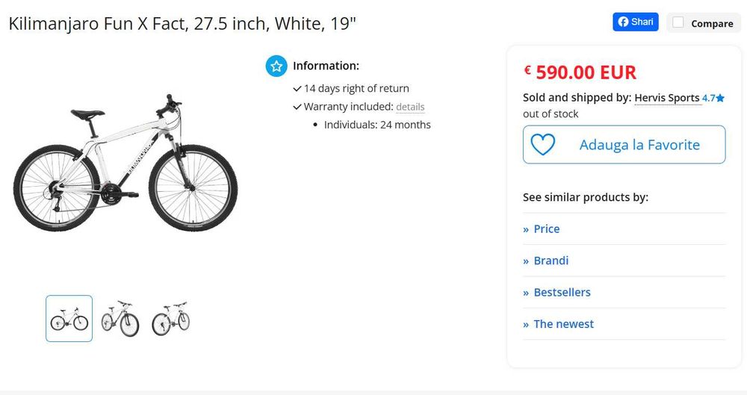
Task: Click the chevron beside Price
Action: tap(526, 229)
